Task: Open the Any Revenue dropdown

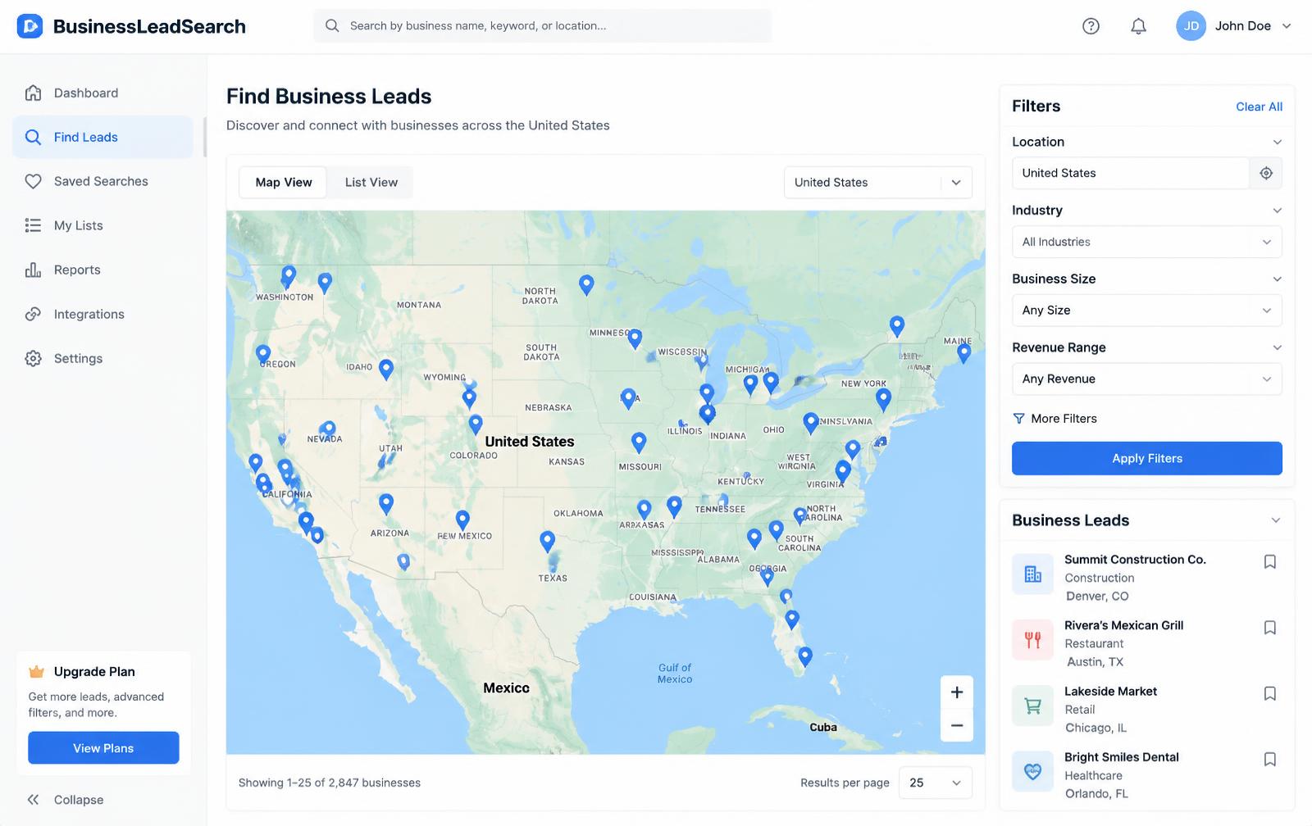Action: coord(1146,379)
